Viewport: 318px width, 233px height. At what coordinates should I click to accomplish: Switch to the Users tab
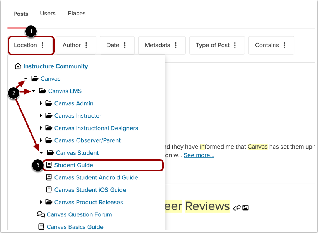[x=48, y=14]
